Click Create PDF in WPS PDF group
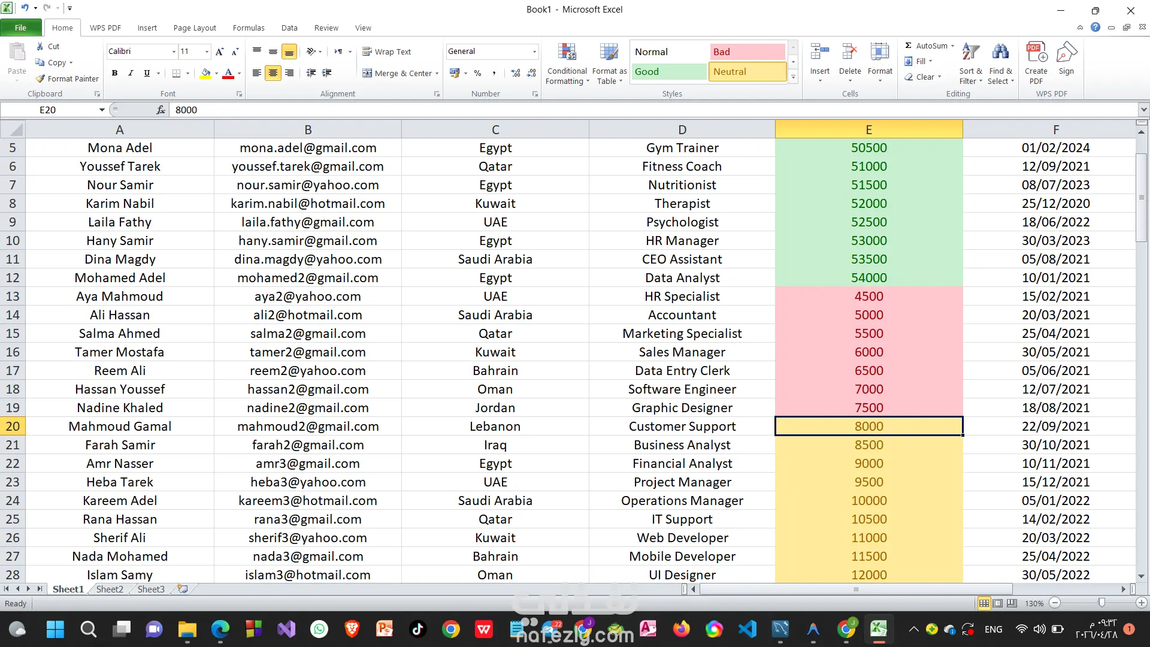This screenshot has height=647, width=1150. point(1036,64)
